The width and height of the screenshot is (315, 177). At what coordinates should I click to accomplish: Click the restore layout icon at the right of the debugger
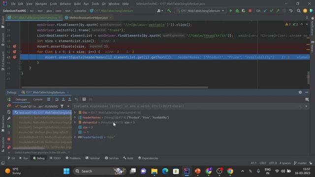(x=307, y=99)
